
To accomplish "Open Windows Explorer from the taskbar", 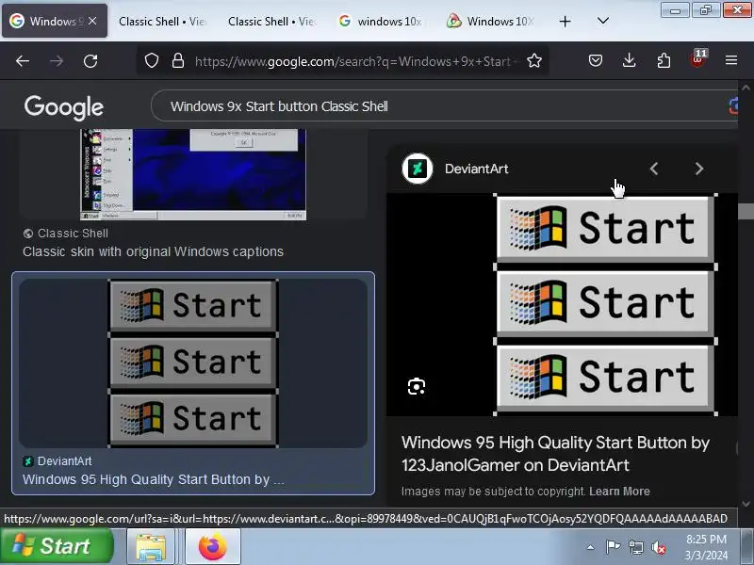I will point(151,546).
